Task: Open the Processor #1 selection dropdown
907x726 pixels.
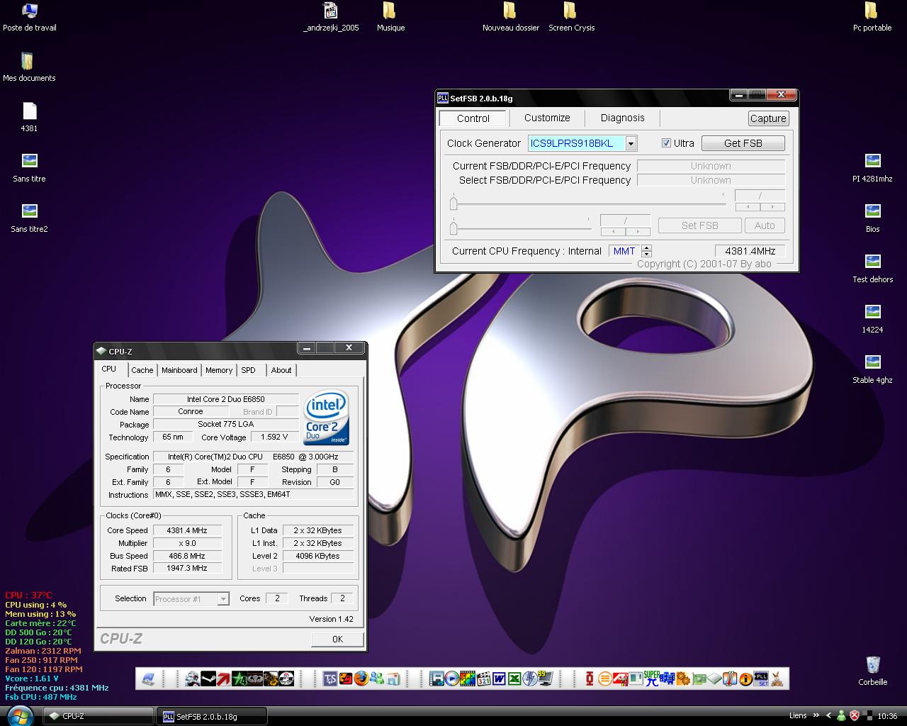Action: pyautogui.click(x=191, y=599)
